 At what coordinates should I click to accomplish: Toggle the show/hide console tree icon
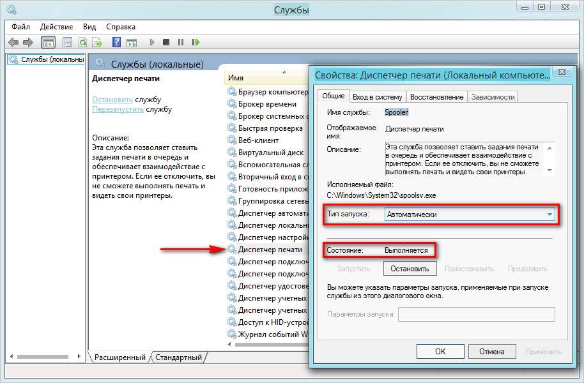(47, 43)
